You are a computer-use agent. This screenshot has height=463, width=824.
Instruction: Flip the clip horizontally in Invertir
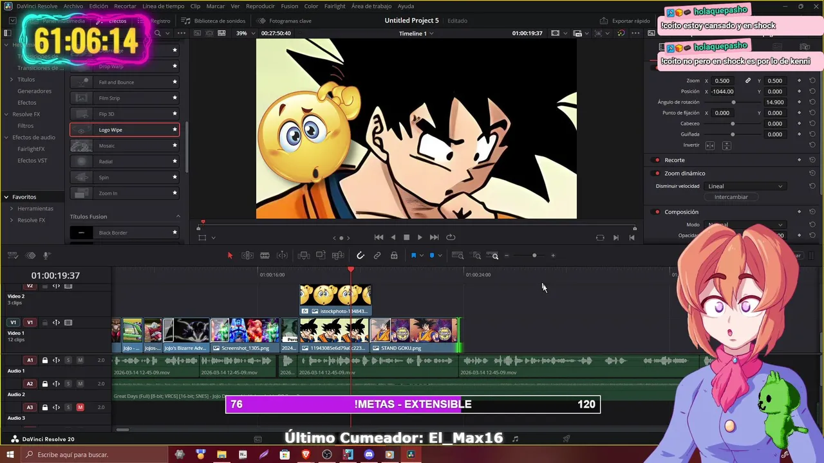pyautogui.click(x=710, y=145)
